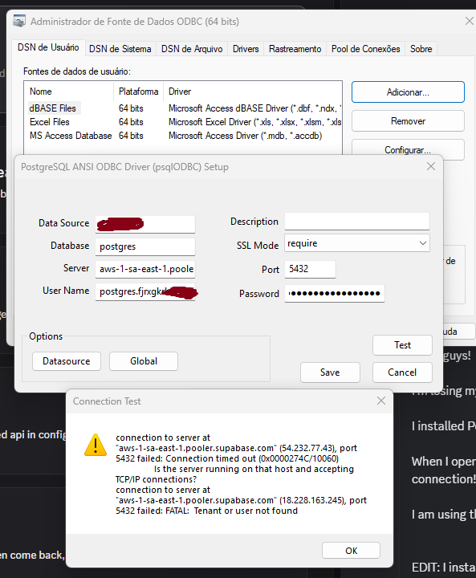This screenshot has width=476, height=578.
Task: Click the Password field
Action: coord(335,294)
